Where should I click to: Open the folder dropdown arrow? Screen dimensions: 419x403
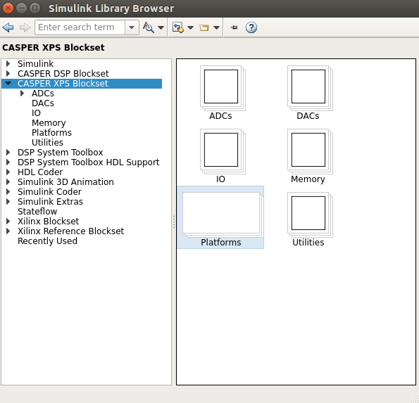click(217, 27)
